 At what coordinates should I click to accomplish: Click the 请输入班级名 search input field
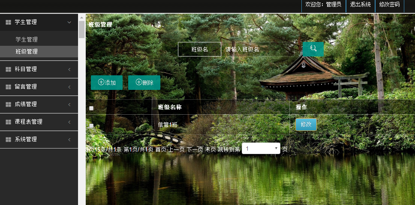258,49
